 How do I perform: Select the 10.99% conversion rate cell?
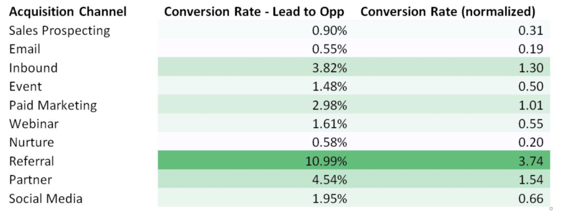[253, 162]
